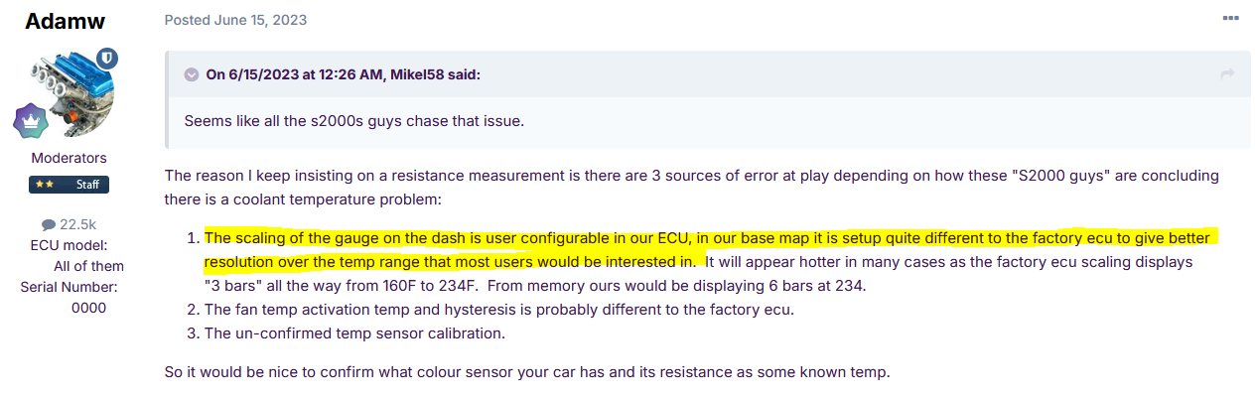Open the post options three-dot menu
The width and height of the screenshot is (1255, 398).
pos(1230,19)
